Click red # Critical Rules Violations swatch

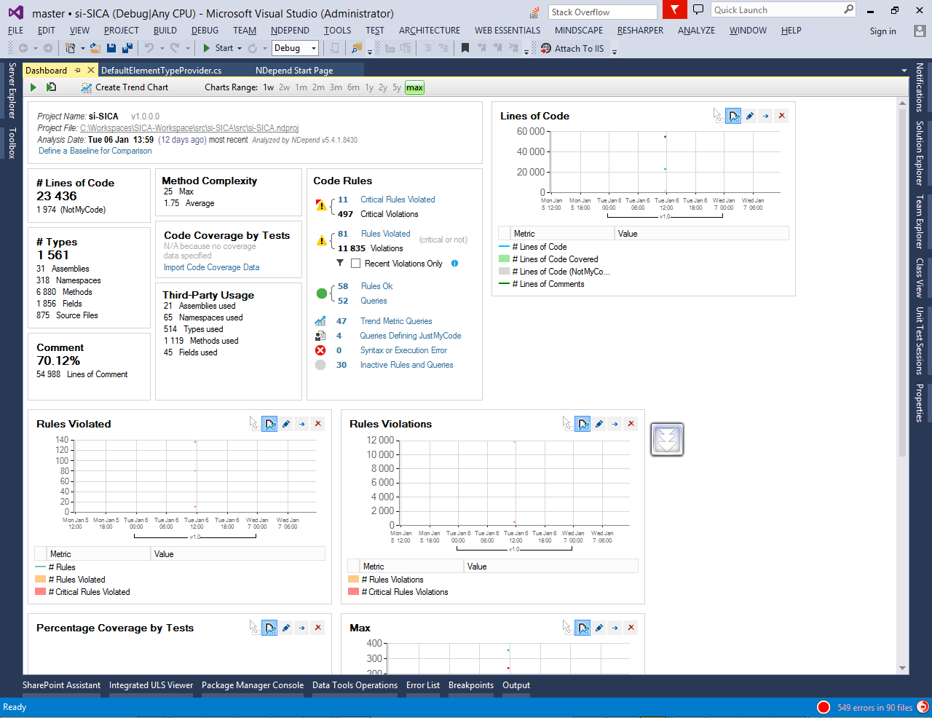353,592
